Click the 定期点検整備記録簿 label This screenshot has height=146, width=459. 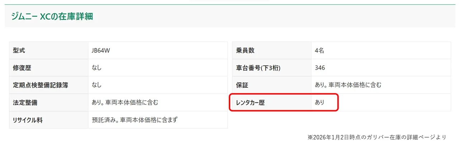point(40,85)
